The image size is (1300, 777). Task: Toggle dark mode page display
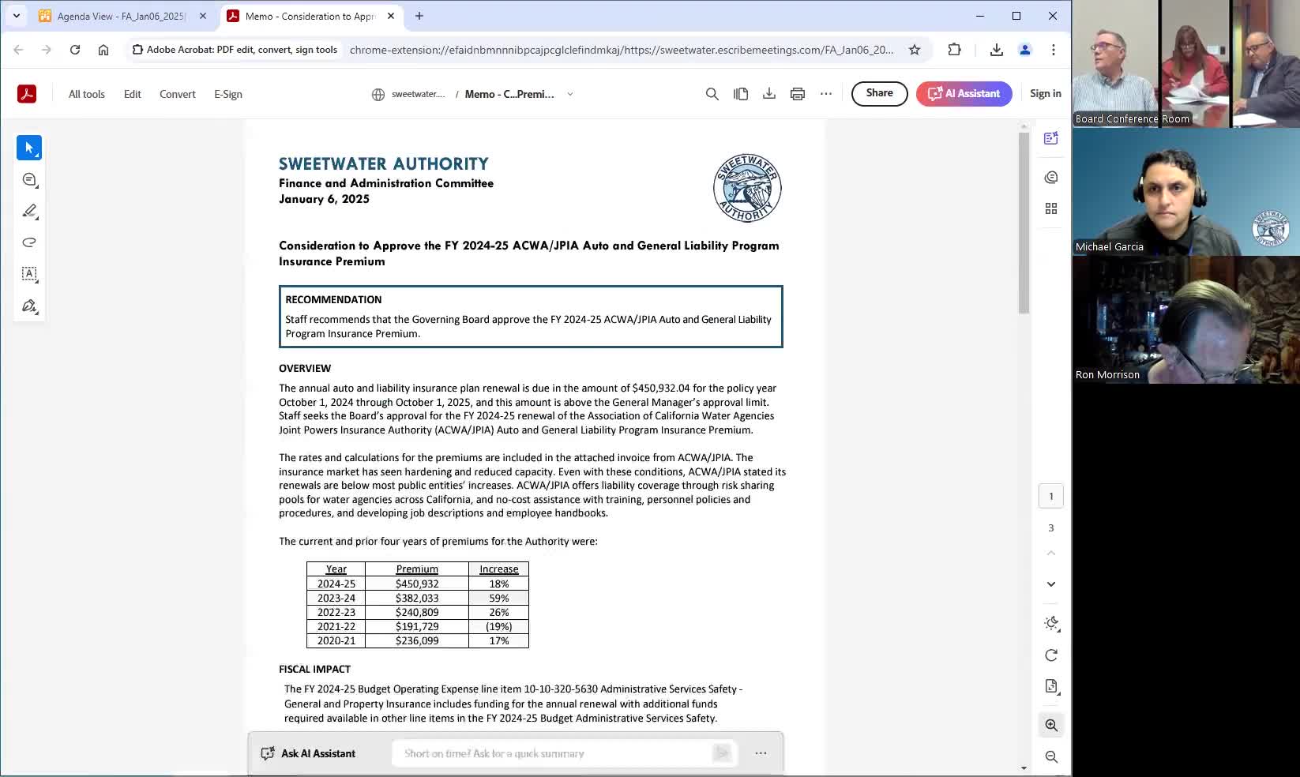(x=1051, y=623)
